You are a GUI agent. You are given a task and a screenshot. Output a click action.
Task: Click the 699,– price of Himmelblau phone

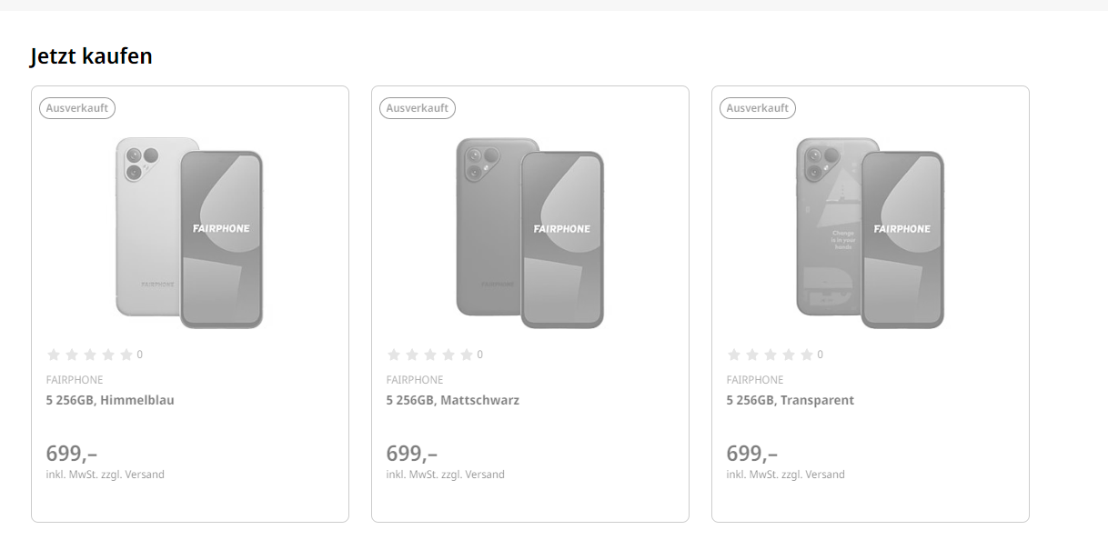pos(72,453)
